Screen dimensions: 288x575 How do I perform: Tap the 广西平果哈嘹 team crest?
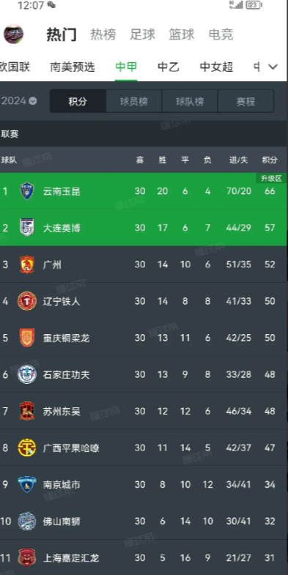click(x=27, y=448)
